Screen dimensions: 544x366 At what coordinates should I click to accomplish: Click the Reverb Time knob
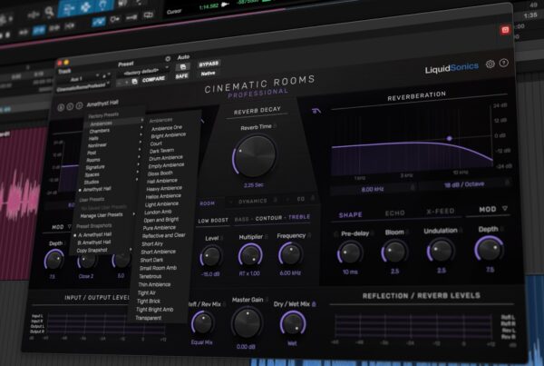[x=256, y=156]
